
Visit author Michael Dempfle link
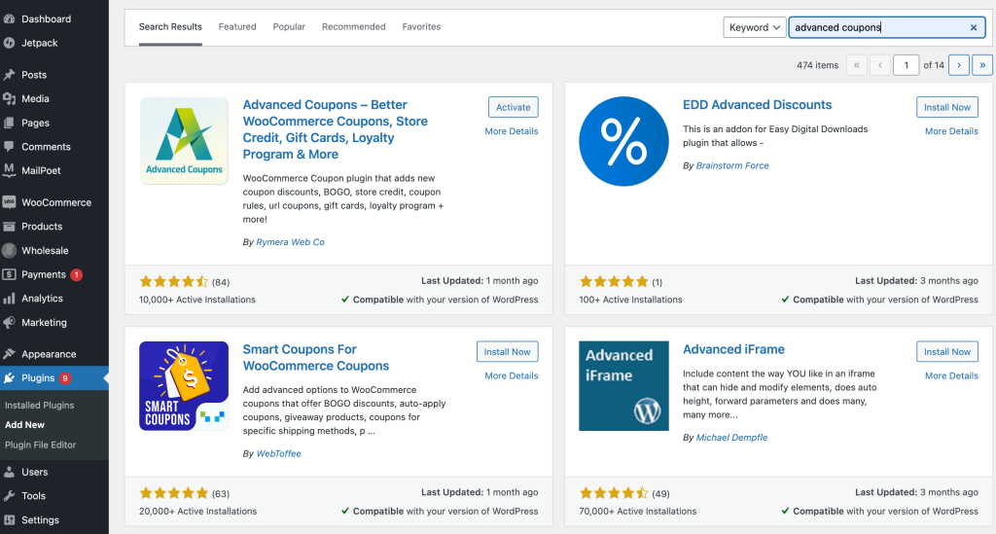[731, 438]
